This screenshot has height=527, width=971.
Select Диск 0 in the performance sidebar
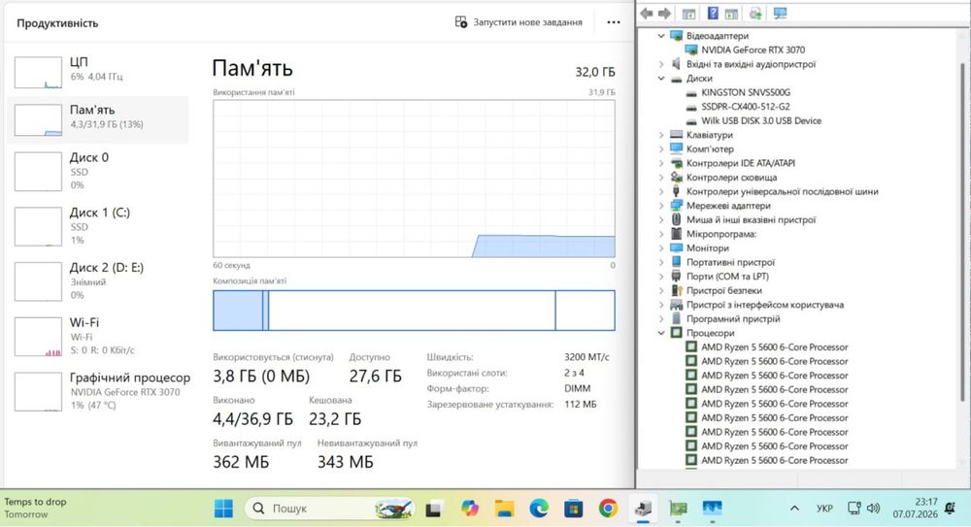99,171
